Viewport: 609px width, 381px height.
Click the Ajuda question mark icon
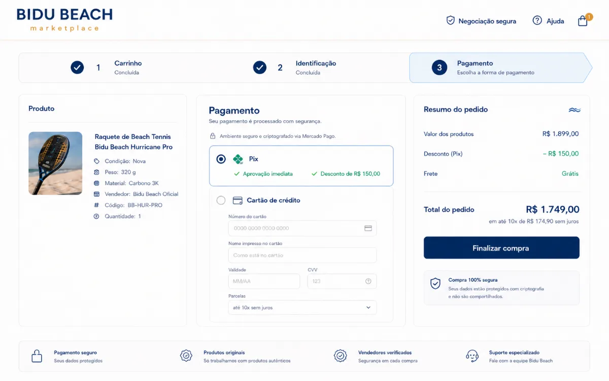click(x=537, y=20)
